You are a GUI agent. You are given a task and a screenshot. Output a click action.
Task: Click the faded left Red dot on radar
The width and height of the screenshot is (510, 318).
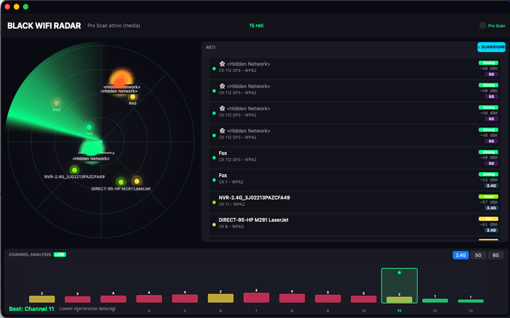tap(56, 103)
